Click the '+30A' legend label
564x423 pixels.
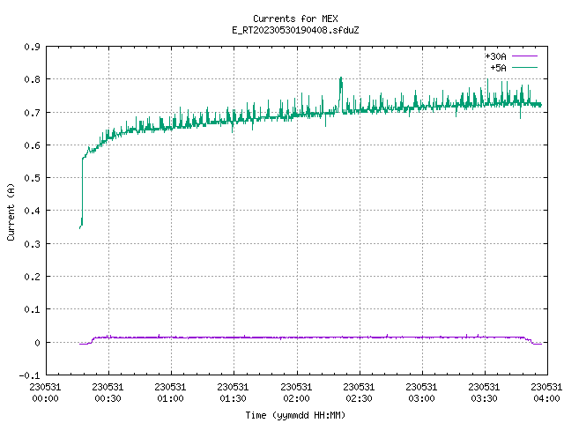pyautogui.click(x=495, y=56)
